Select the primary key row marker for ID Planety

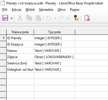(3, 38)
